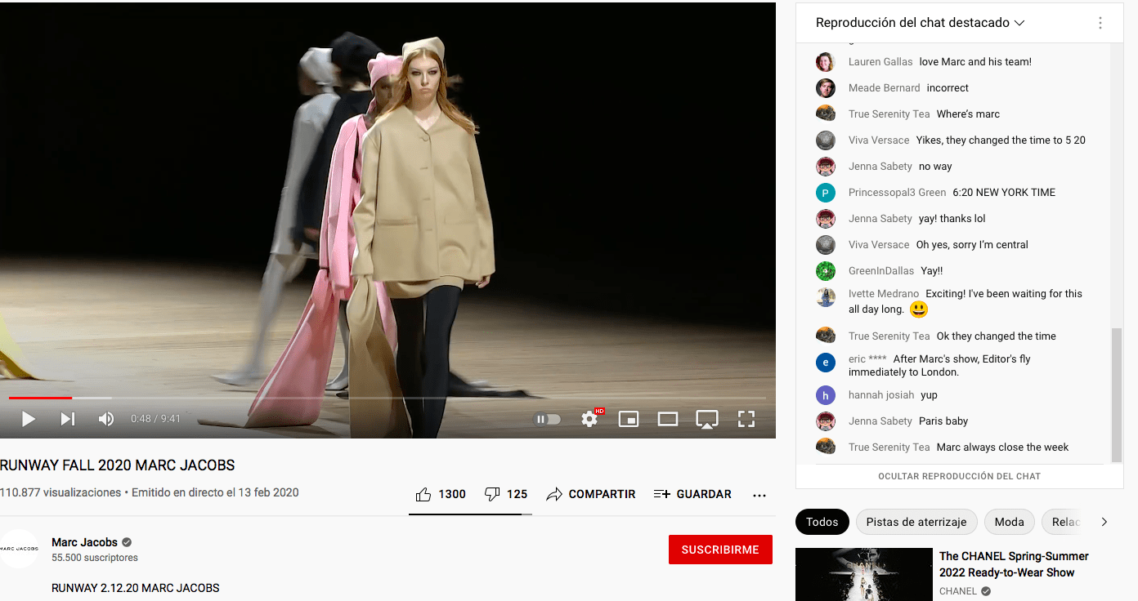
Task: Select the Next video icon
Action: click(67, 418)
